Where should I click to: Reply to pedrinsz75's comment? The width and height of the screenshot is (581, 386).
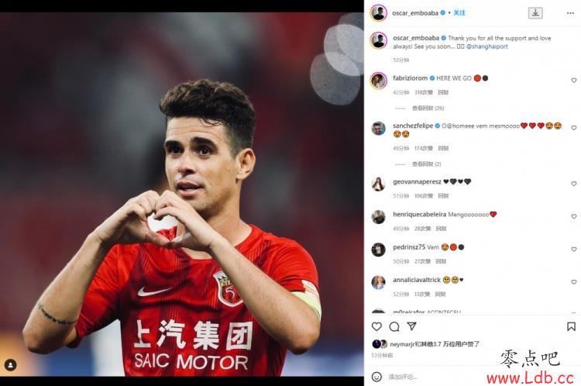pos(441,261)
